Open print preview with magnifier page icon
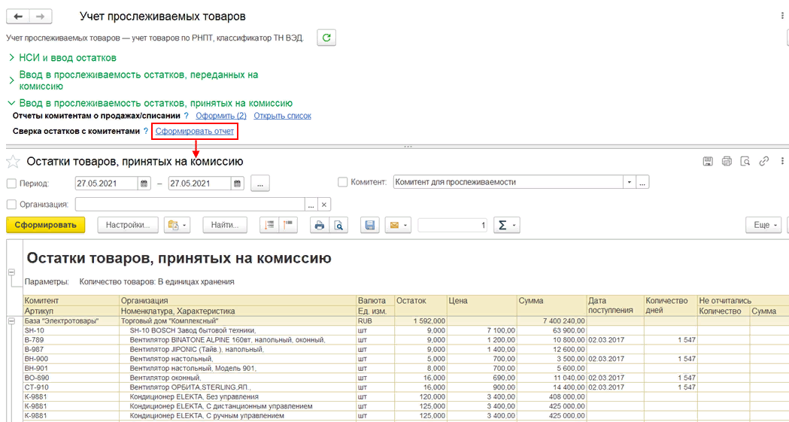 pyautogui.click(x=338, y=225)
